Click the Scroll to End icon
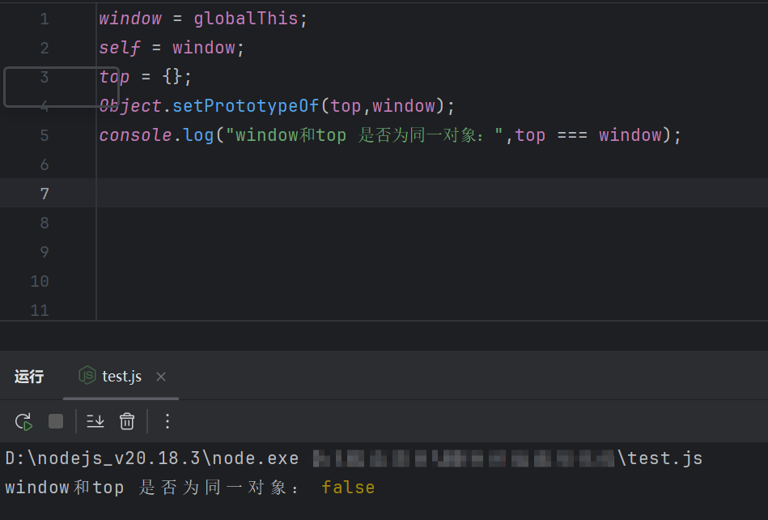Screen dimensions: 768x520 coord(95,421)
